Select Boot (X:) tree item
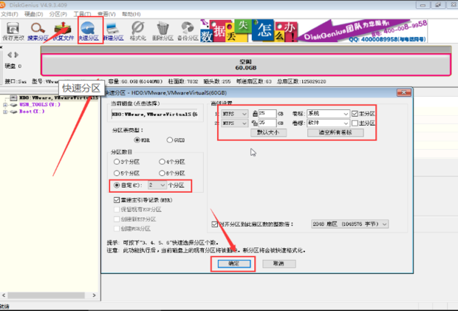The image size is (458, 311). [32, 112]
